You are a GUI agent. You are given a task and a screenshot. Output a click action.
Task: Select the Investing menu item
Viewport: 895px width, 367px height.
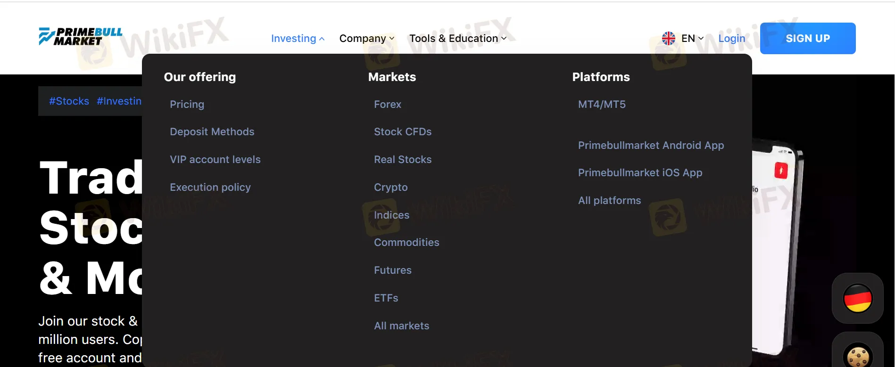coord(293,38)
